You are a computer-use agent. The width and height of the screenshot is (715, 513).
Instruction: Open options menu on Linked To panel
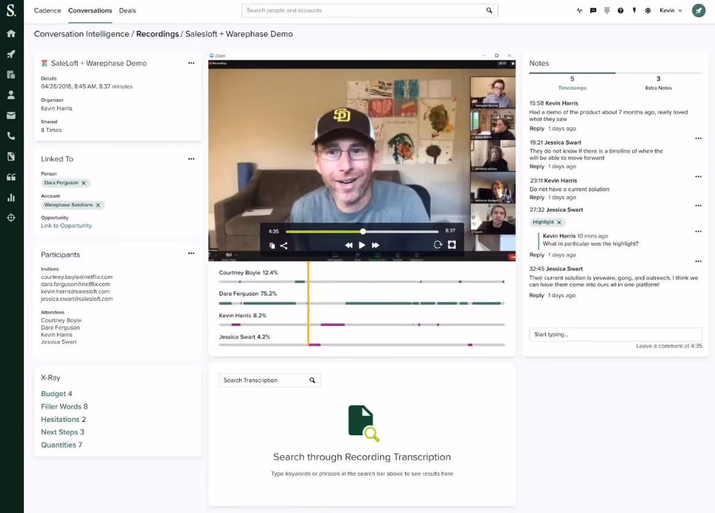coord(191,159)
